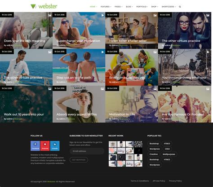Click the search magnifier icon in navigation
213x187 pixels.
tap(180, 7)
